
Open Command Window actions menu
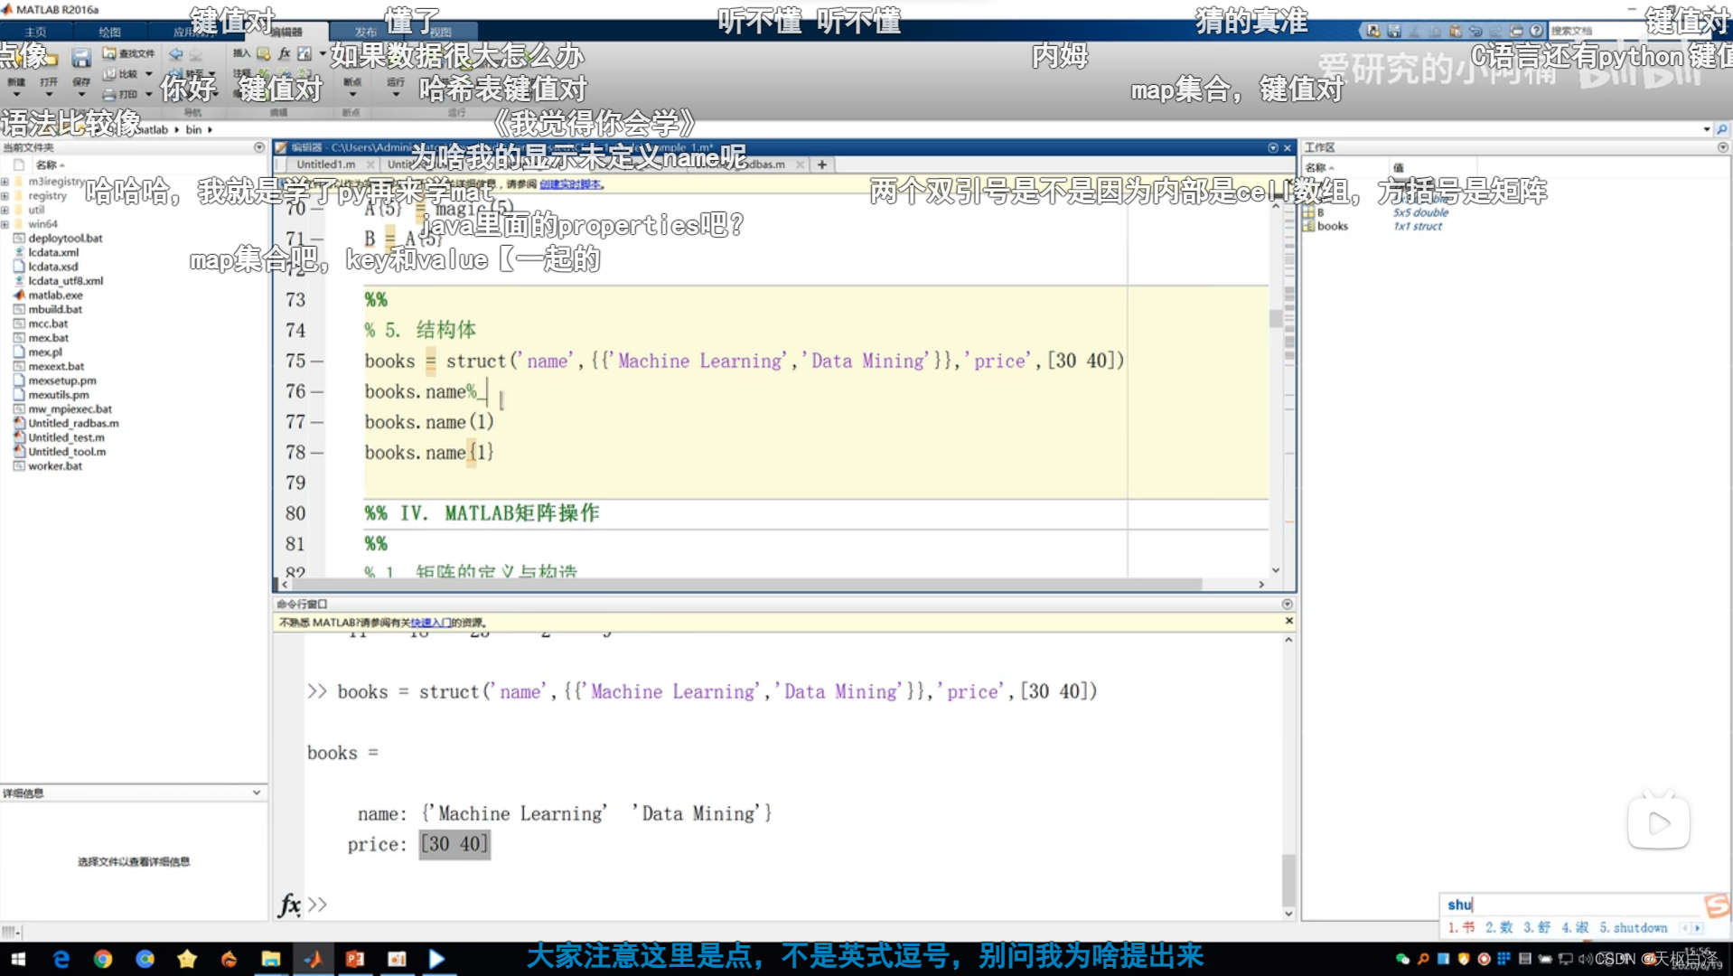1288,604
